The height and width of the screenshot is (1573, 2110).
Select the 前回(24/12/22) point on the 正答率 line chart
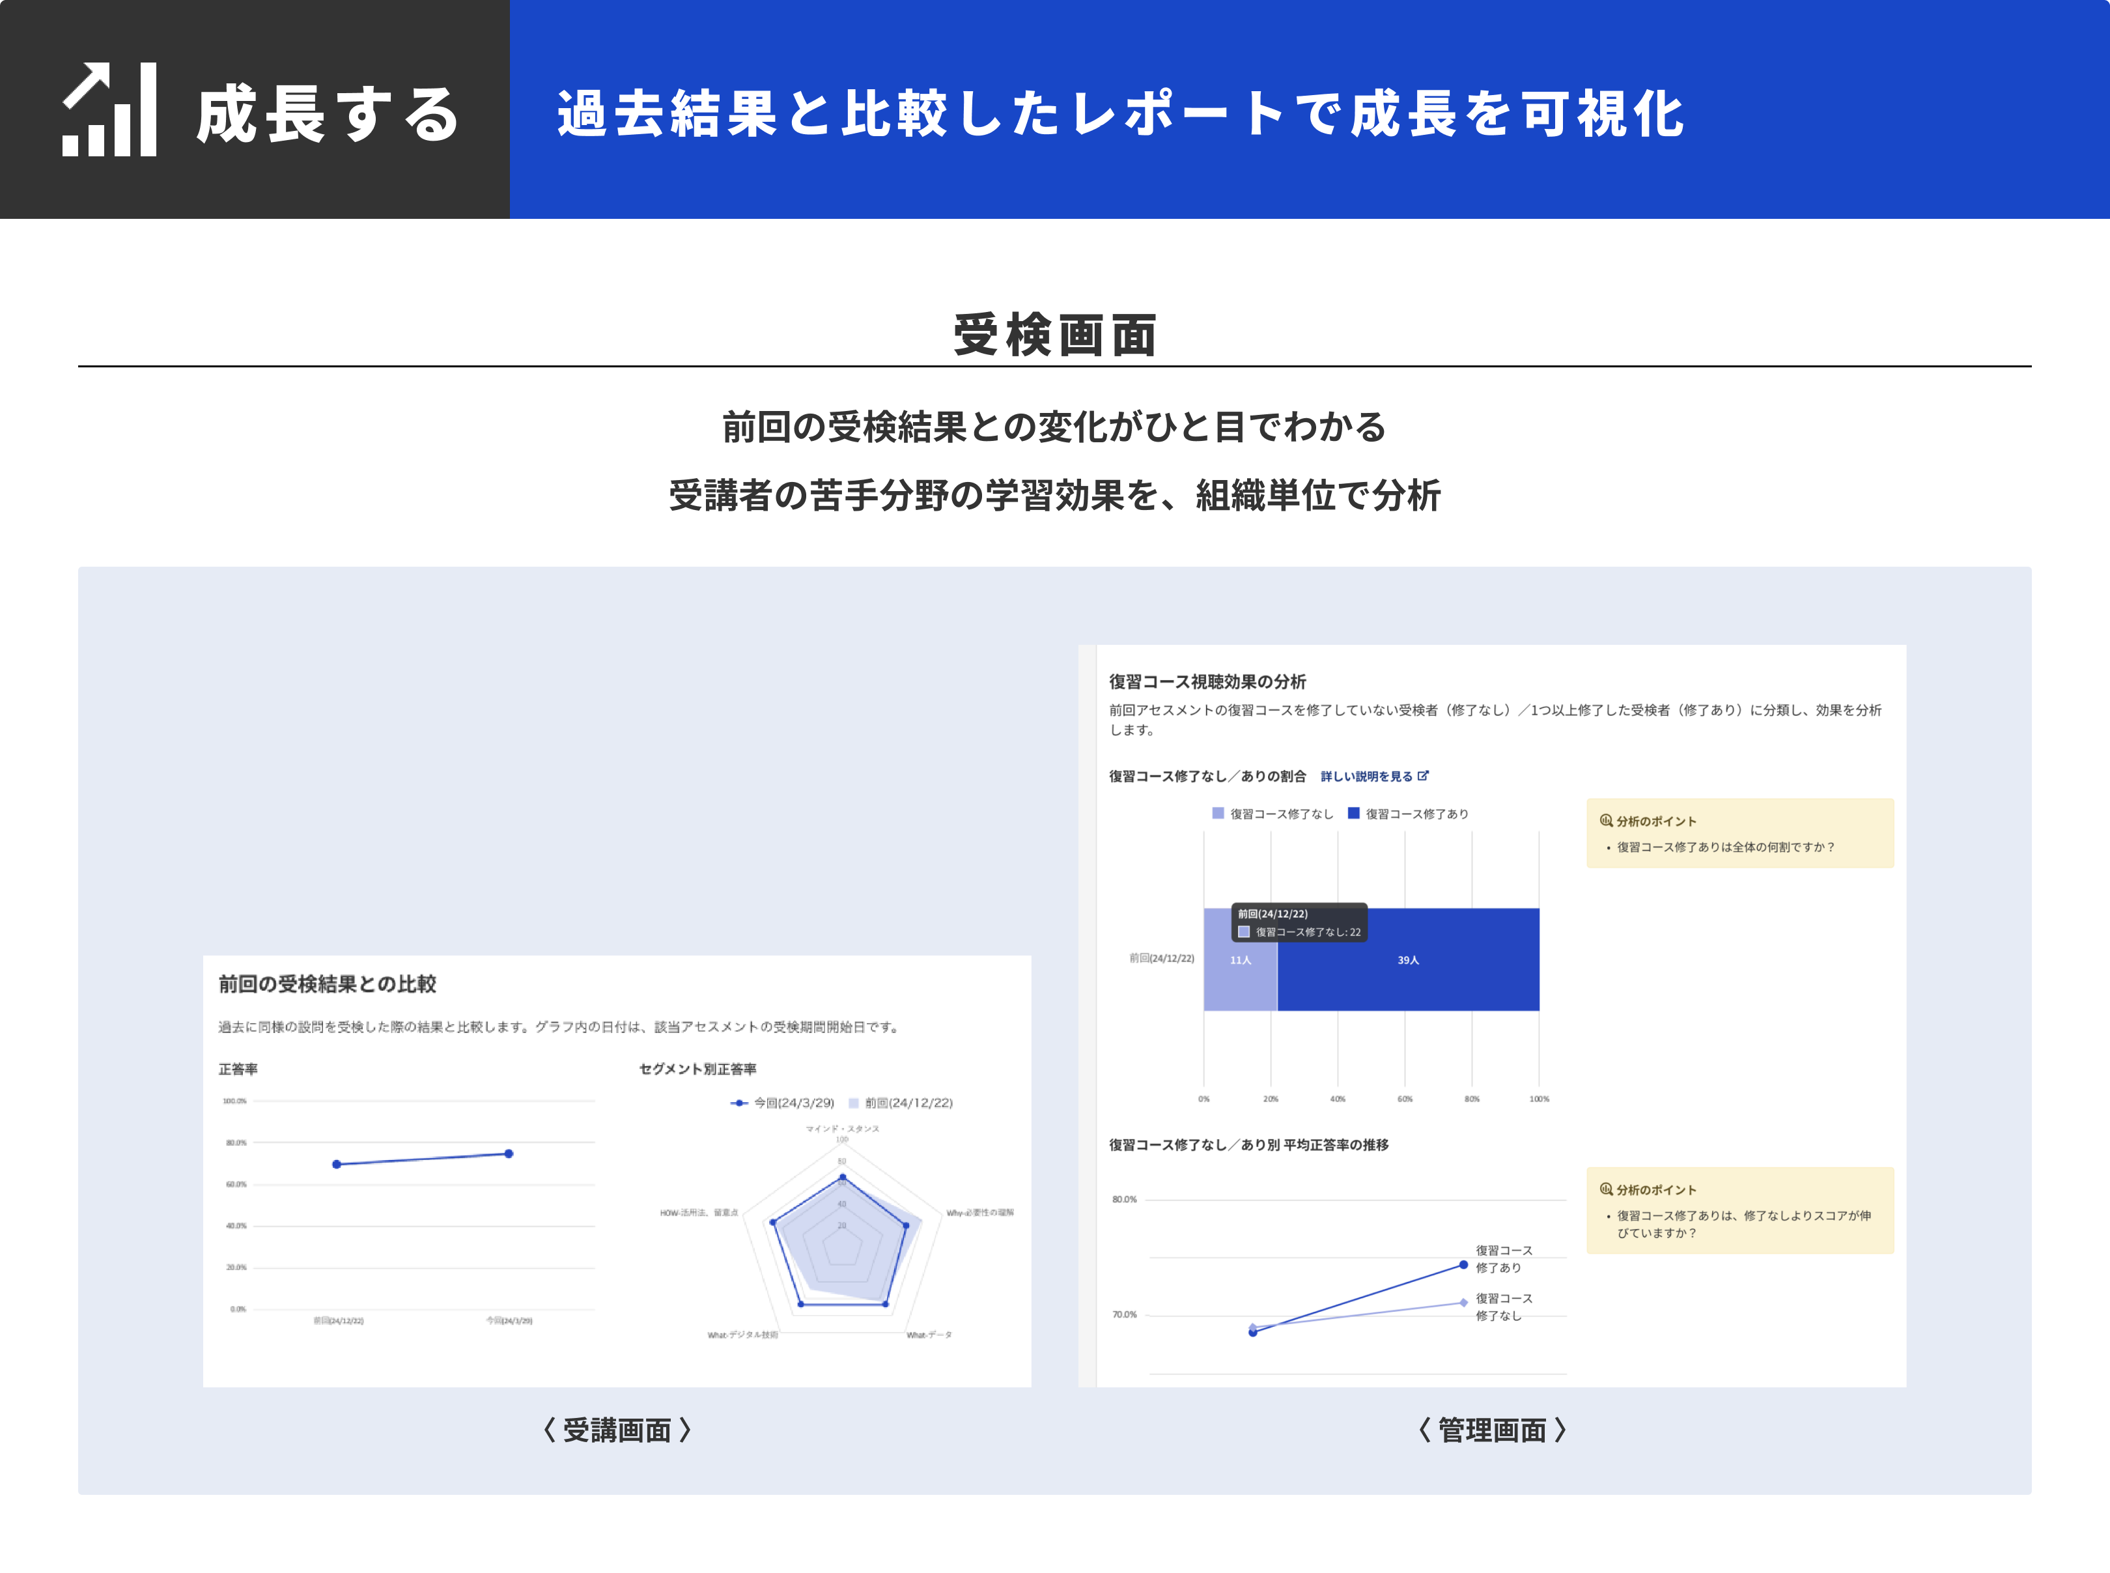click(x=337, y=1165)
